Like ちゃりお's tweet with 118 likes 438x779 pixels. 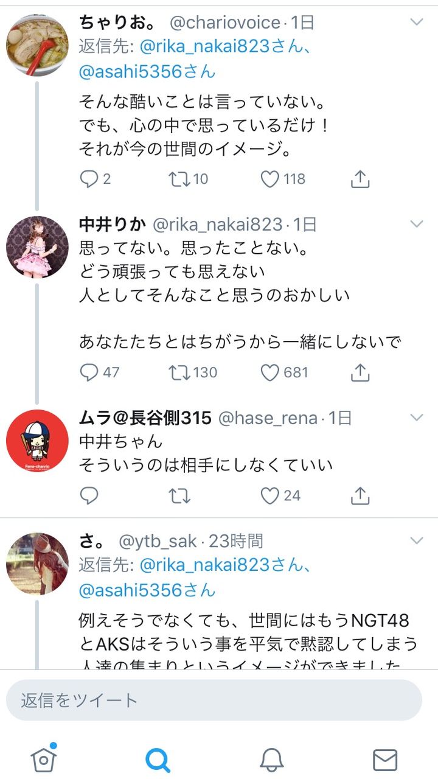point(269,179)
